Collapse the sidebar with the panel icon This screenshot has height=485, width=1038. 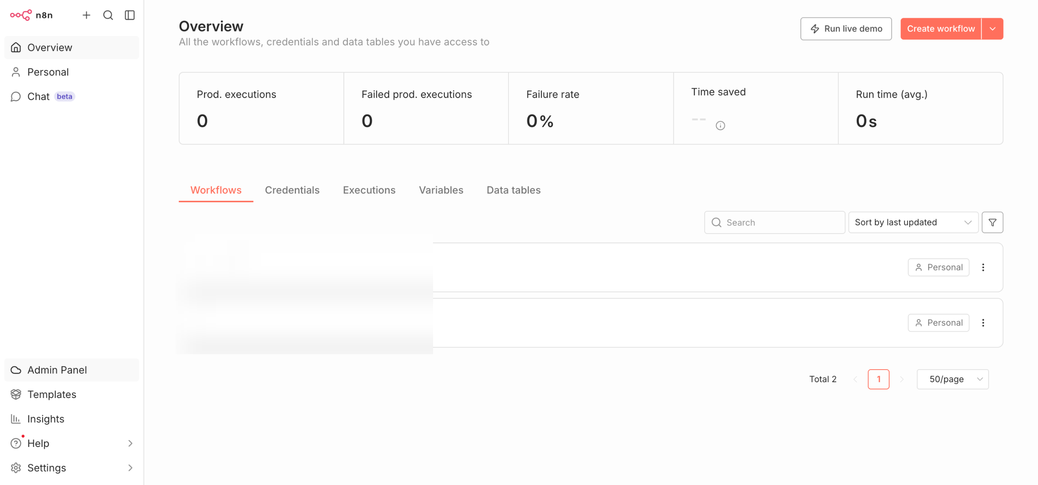(130, 15)
